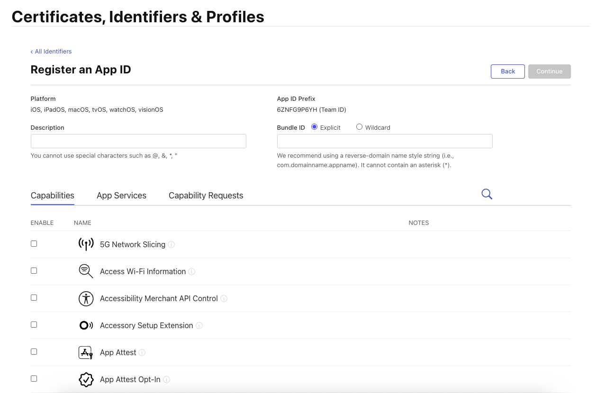The image size is (605, 393).
Task: Enable the 5G Network Slicing checkbox
Action: pos(34,243)
